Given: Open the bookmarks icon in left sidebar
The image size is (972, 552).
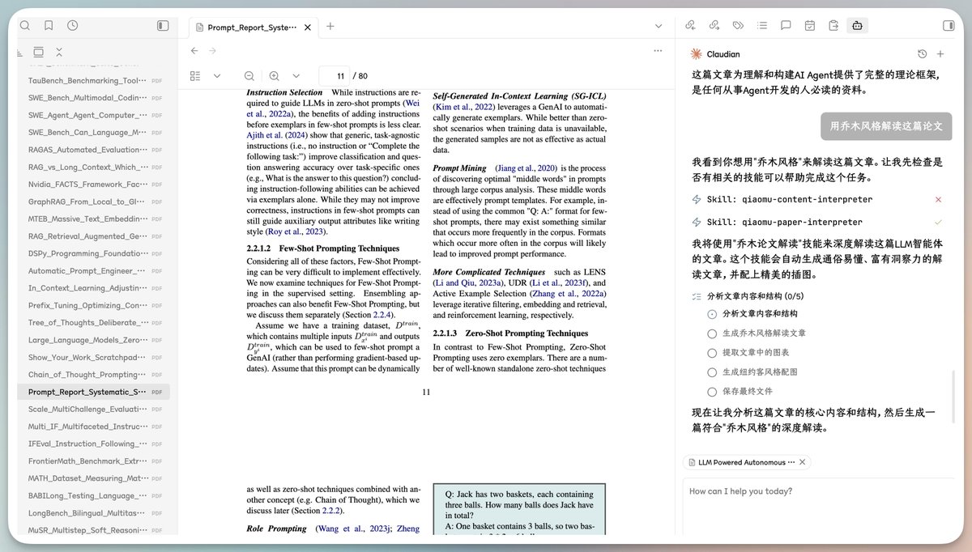Looking at the screenshot, I should (49, 26).
